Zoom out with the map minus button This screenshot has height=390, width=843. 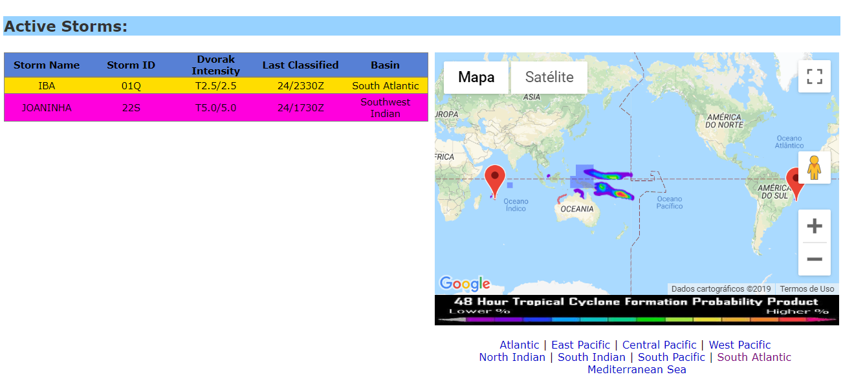tap(815, 259)
